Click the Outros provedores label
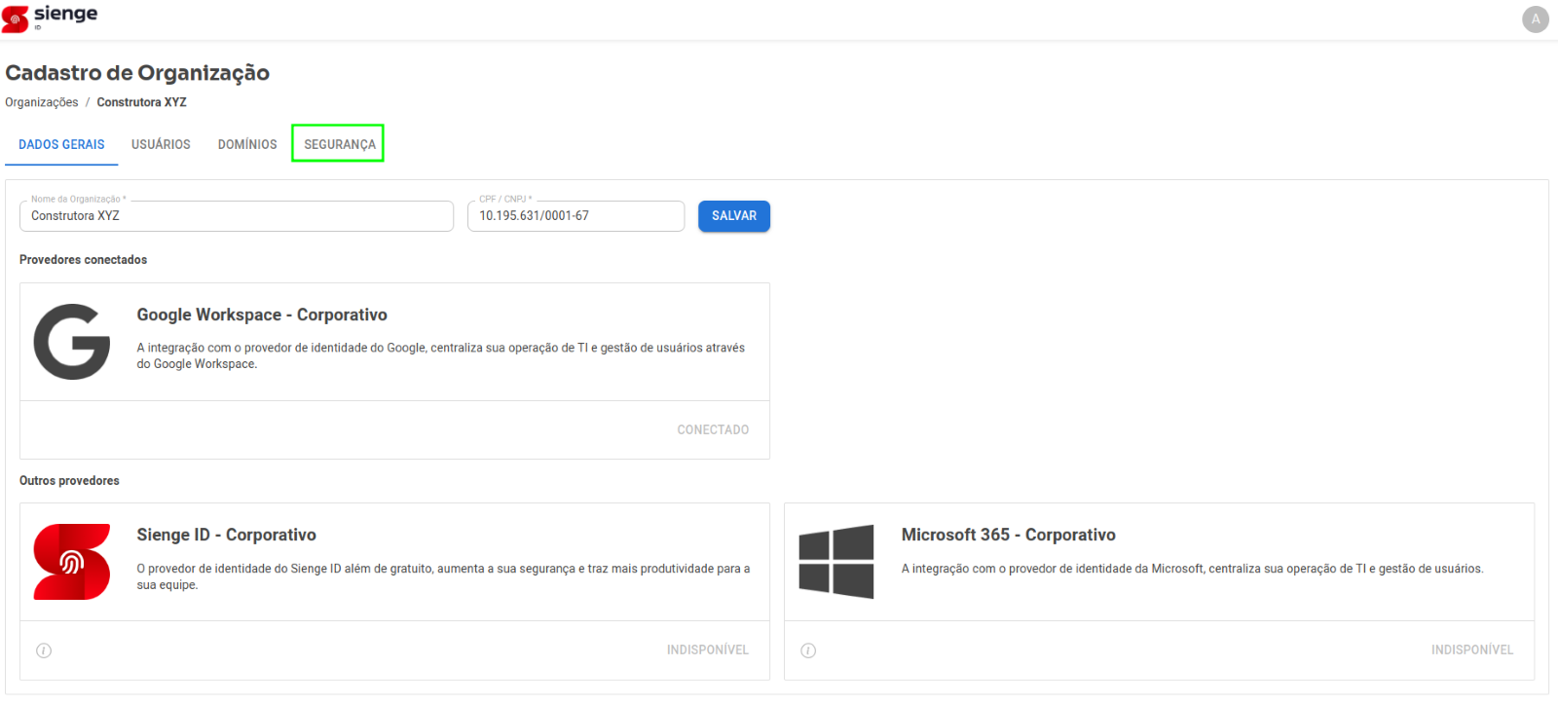 tap(69, 481)
